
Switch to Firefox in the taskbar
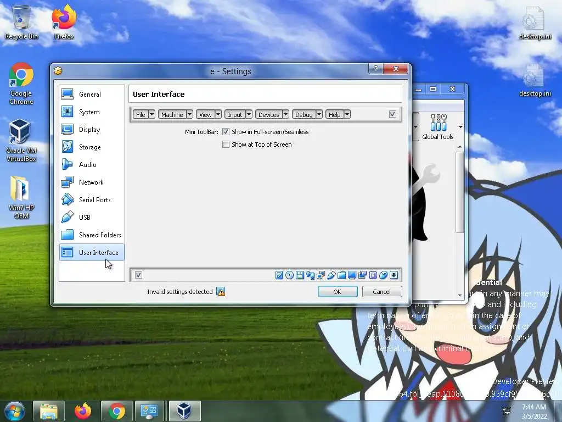point(83,411)
